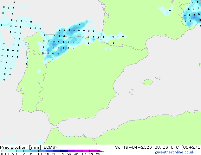Click the 15–20 mm blue legend swatch
201x155 pixels.
[x=49, y=151]
